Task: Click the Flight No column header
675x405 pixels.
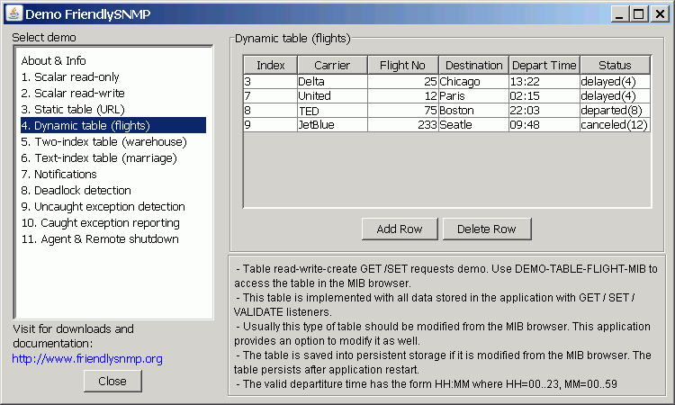Action: coord(402,65)
